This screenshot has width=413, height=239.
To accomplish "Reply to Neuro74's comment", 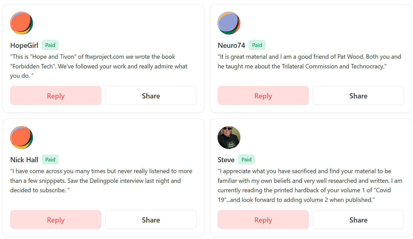I will pyautogui.click(x=263, y=96).
